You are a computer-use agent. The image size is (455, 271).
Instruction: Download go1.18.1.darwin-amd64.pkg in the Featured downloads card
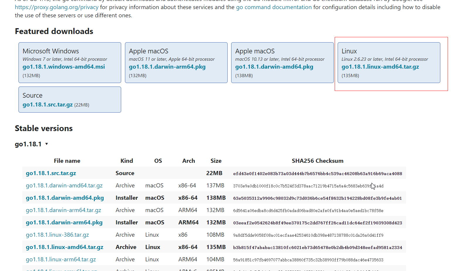point(274,67)
